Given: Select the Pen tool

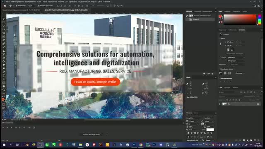Looking at the screenshot, I should (4, 72).
